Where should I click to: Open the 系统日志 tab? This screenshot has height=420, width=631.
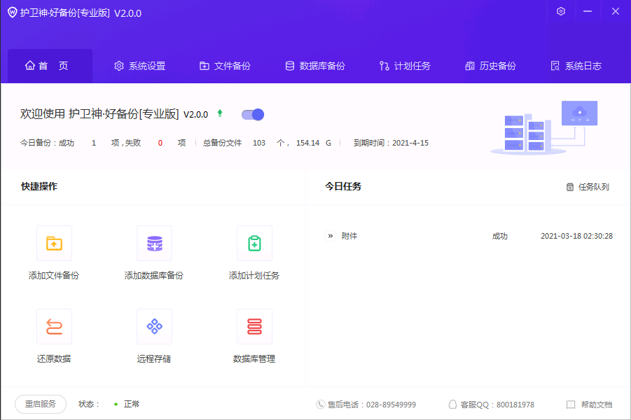[576, 66]
